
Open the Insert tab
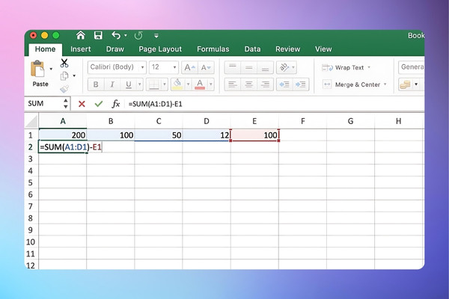81,49
